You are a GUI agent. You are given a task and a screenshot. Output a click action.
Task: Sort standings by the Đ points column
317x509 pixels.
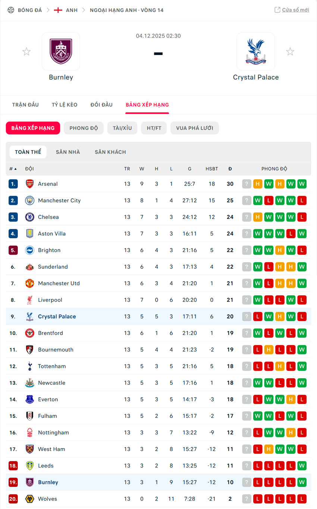(x=230, y=169)
